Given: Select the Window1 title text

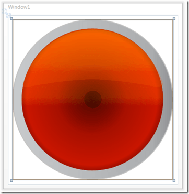Looking at the screenshot, I should tap(19, 7).
